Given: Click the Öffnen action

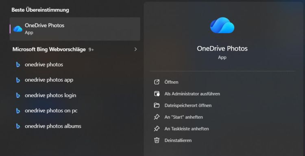Looking at the screenshot, I should tap(171, 82).
